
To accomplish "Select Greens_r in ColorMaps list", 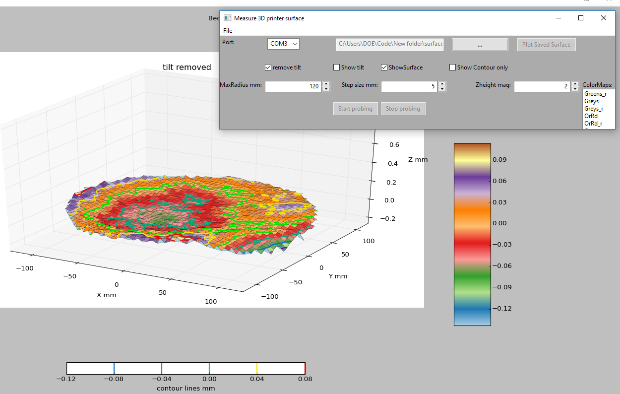I will (x=595, y=94).
